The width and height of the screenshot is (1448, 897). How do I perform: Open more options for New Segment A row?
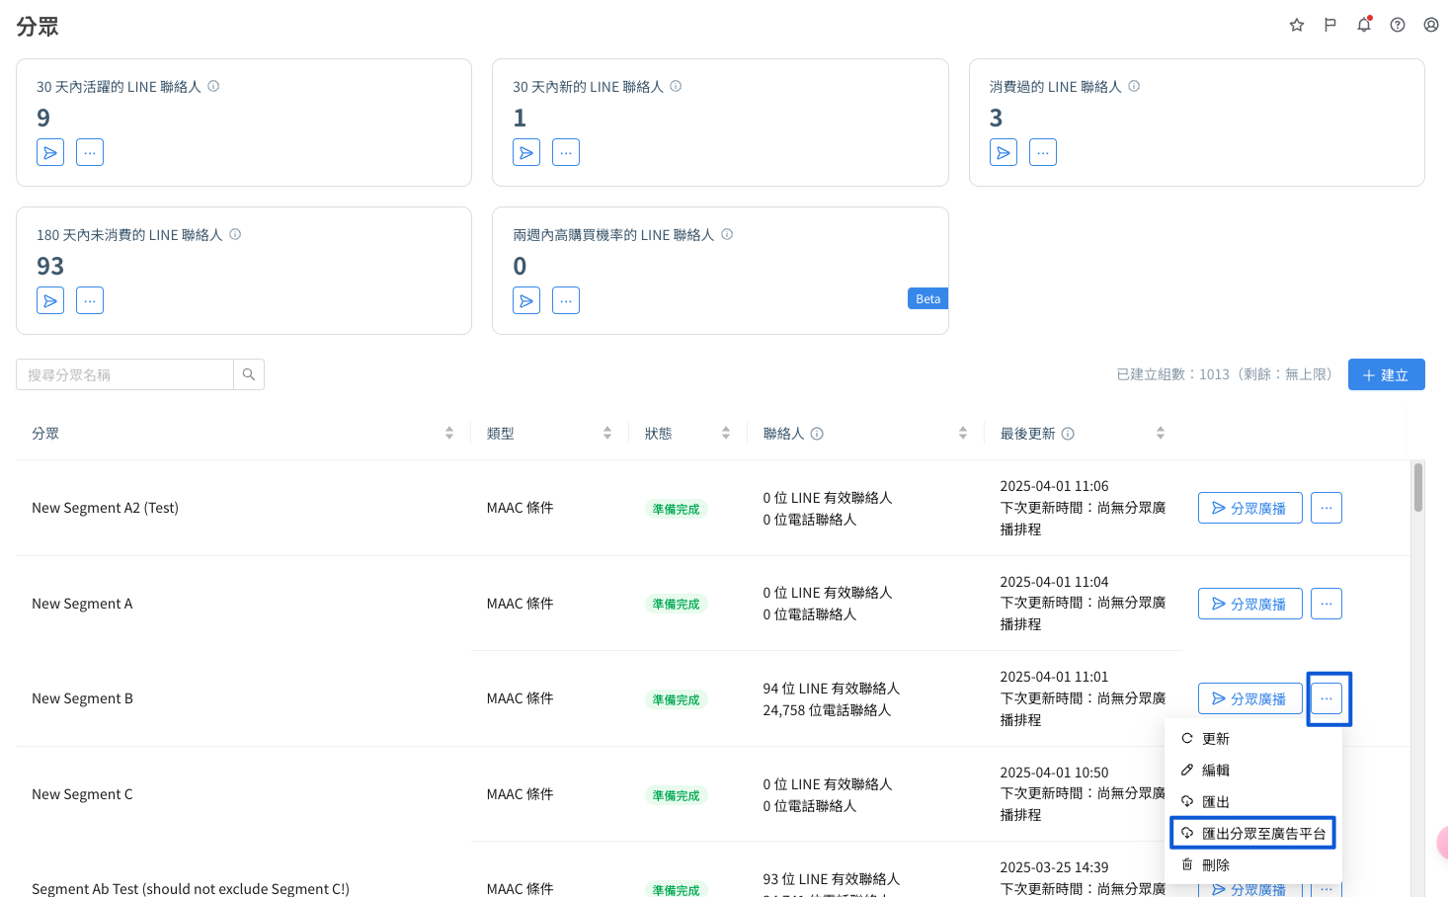(x=1326, y=604)
